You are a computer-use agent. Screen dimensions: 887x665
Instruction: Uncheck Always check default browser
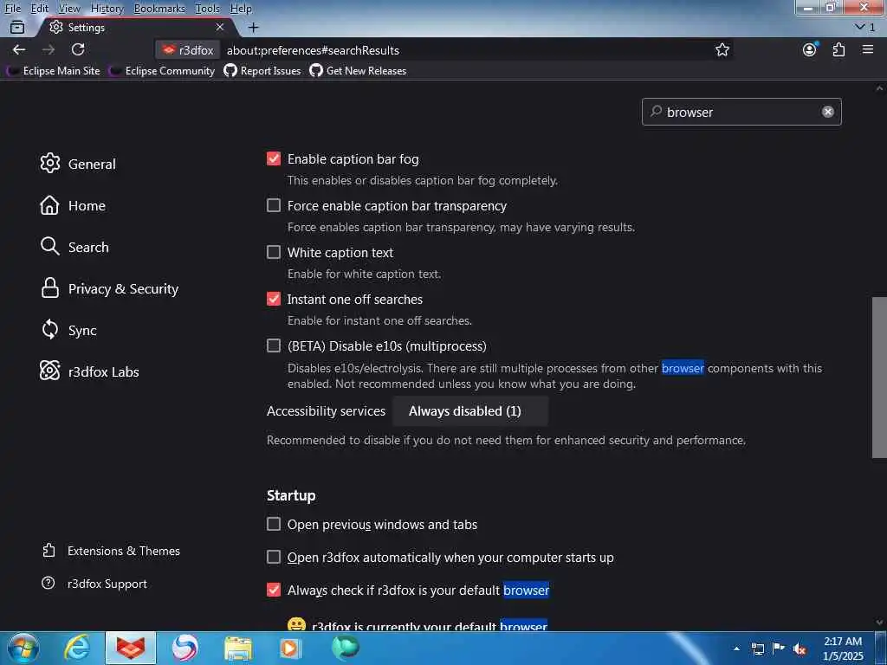click(x=274, y=590)
